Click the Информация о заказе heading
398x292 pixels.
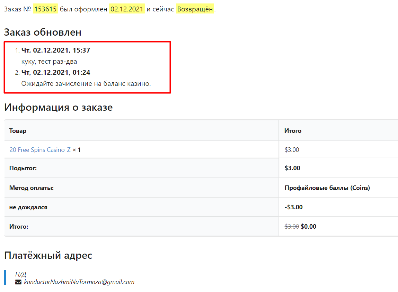58,107
